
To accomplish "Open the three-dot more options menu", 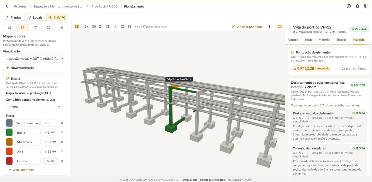I will click(269, 26).
